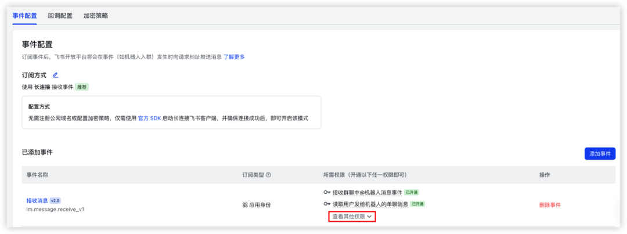This screenshot has height=234, width=627.
Task: Click help icon beside 订阅类型 header
Action: 268,175
